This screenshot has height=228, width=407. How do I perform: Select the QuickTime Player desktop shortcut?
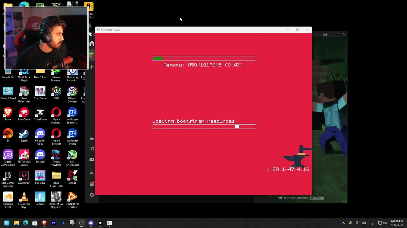click(x=24, y=75)
